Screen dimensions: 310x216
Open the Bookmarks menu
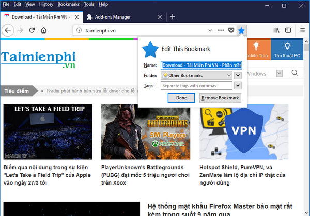[68, 4]
